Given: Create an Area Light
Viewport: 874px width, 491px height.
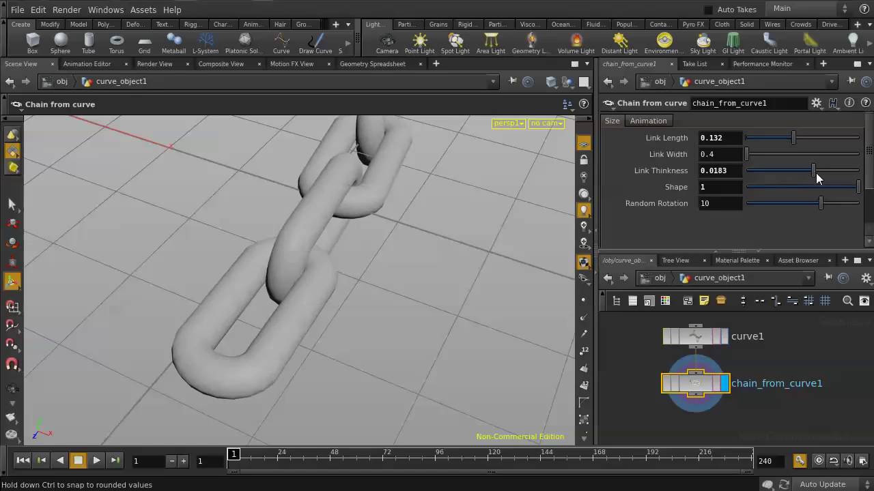Looking at the screenshot, I should coord(491,43).
